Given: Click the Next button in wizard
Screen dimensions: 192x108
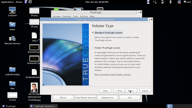Looking at the screenshot, I should [131, 91].
